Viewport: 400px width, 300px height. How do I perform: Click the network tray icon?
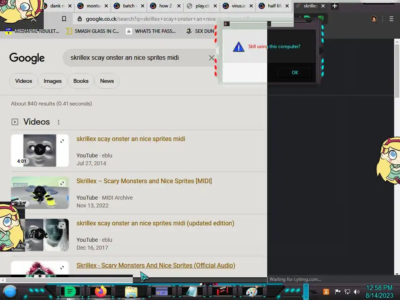pyautogui.click(x=347, y=291)
